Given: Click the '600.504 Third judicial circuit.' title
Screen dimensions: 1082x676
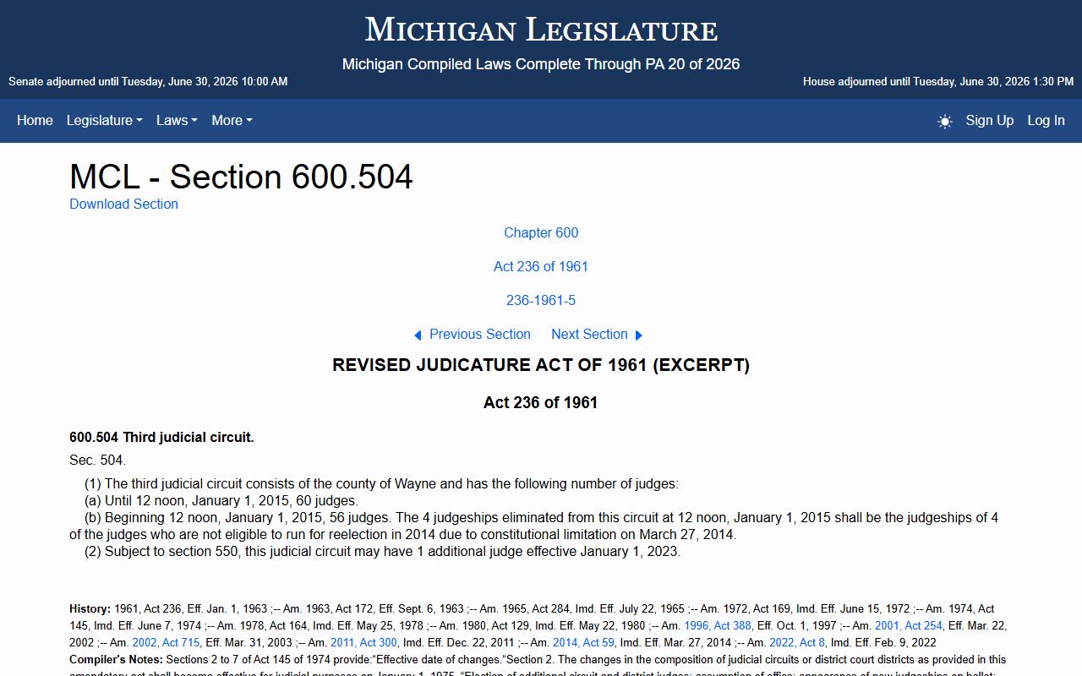Looking at the screenshot, I should 161,437.
